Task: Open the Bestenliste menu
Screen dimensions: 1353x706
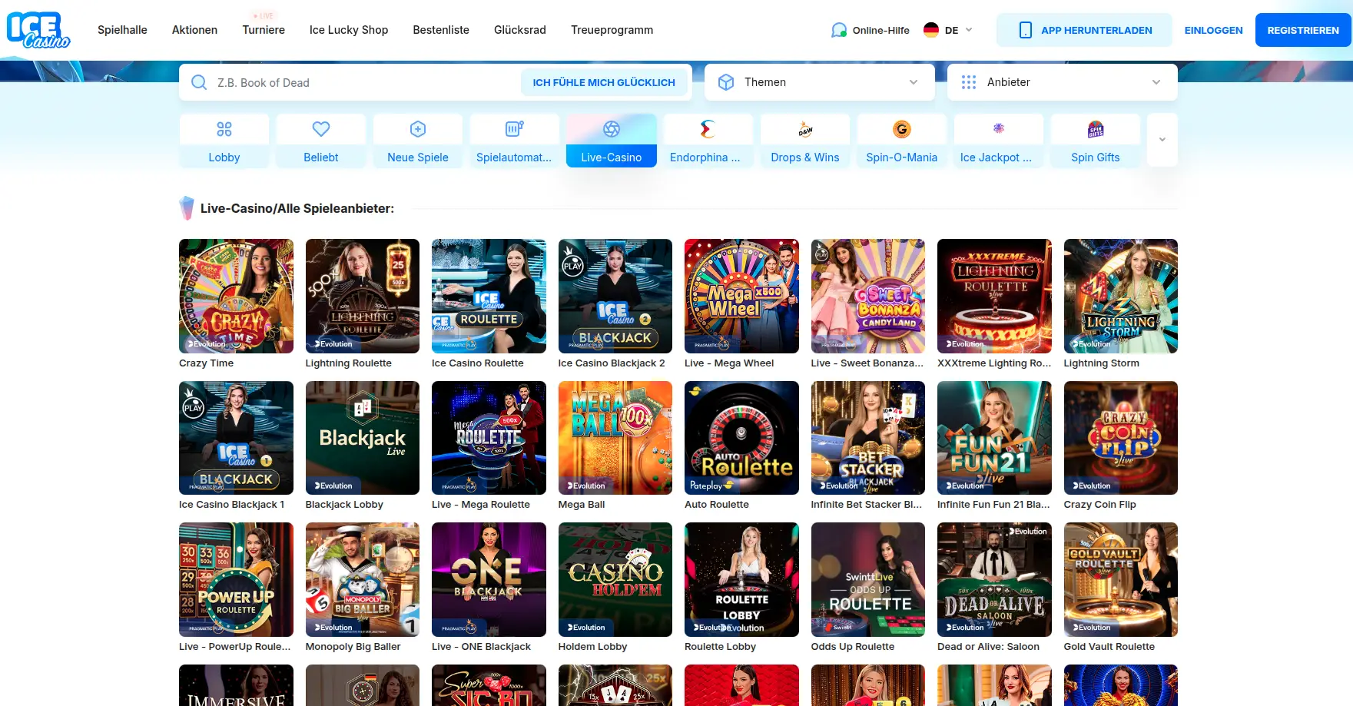Action: [x=441, y=30]
